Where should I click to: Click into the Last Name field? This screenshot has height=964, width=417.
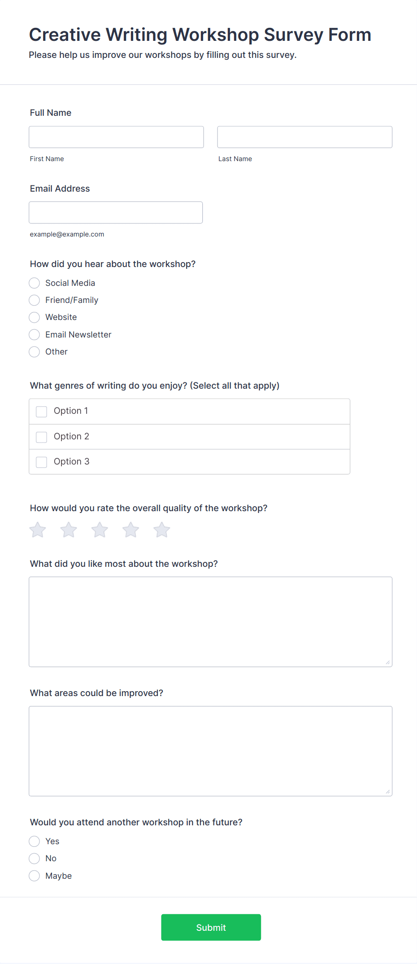point(304,137)
